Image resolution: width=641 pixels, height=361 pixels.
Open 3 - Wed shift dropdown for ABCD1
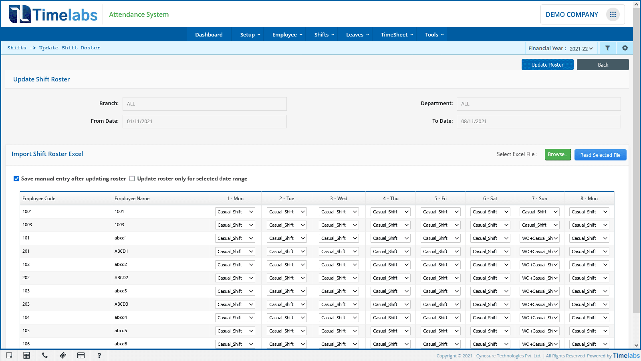click(339, 251)
